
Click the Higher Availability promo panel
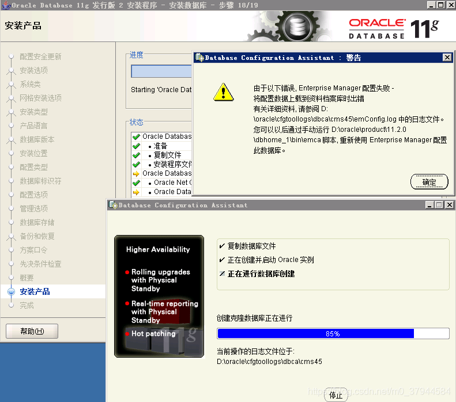pos(159,296)
